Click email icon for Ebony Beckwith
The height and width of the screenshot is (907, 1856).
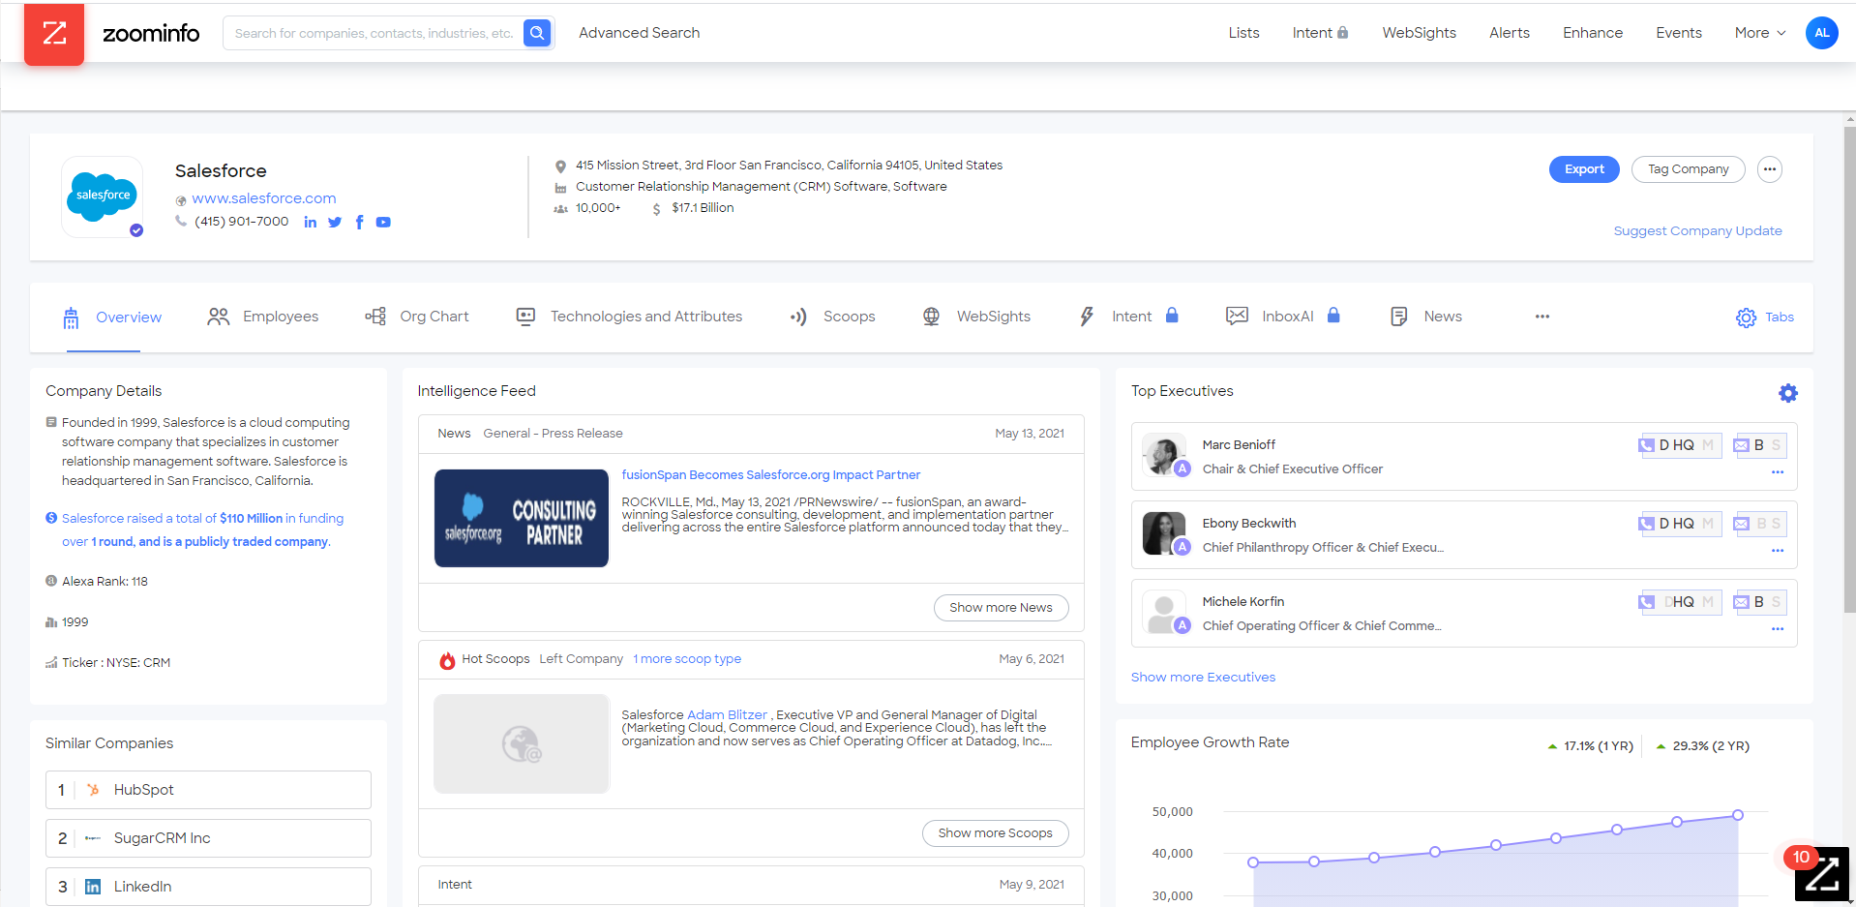point(1742,524)
